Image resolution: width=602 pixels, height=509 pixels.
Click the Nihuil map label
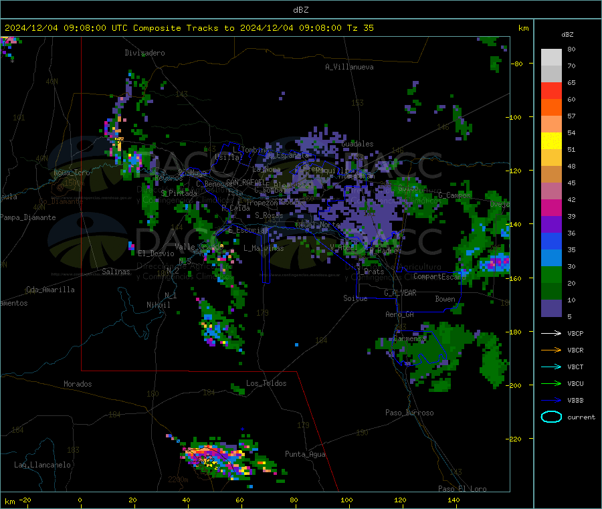(159, 305)
